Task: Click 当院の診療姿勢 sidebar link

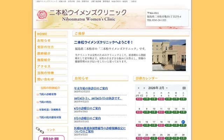Action: (48, 94)
